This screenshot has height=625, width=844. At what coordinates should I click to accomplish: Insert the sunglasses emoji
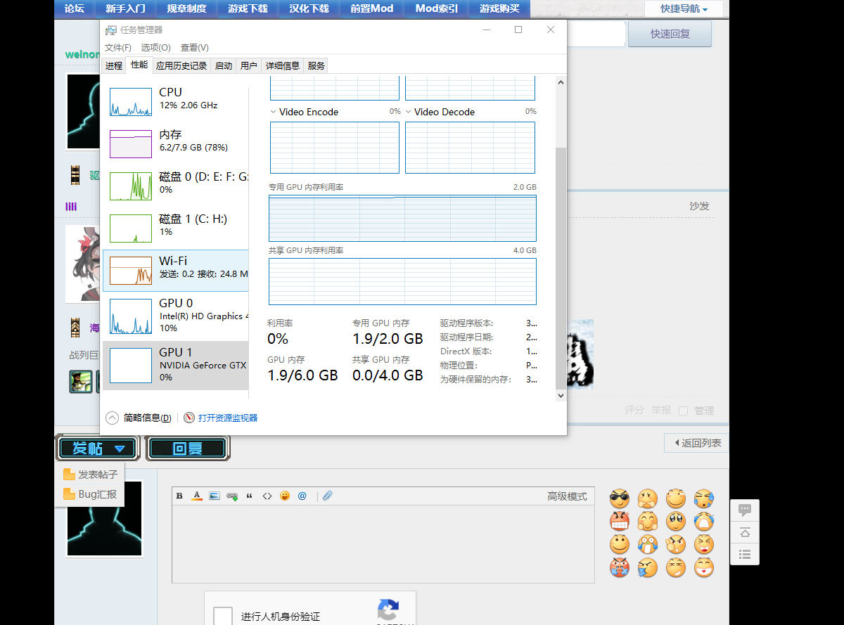coord(620,499)
